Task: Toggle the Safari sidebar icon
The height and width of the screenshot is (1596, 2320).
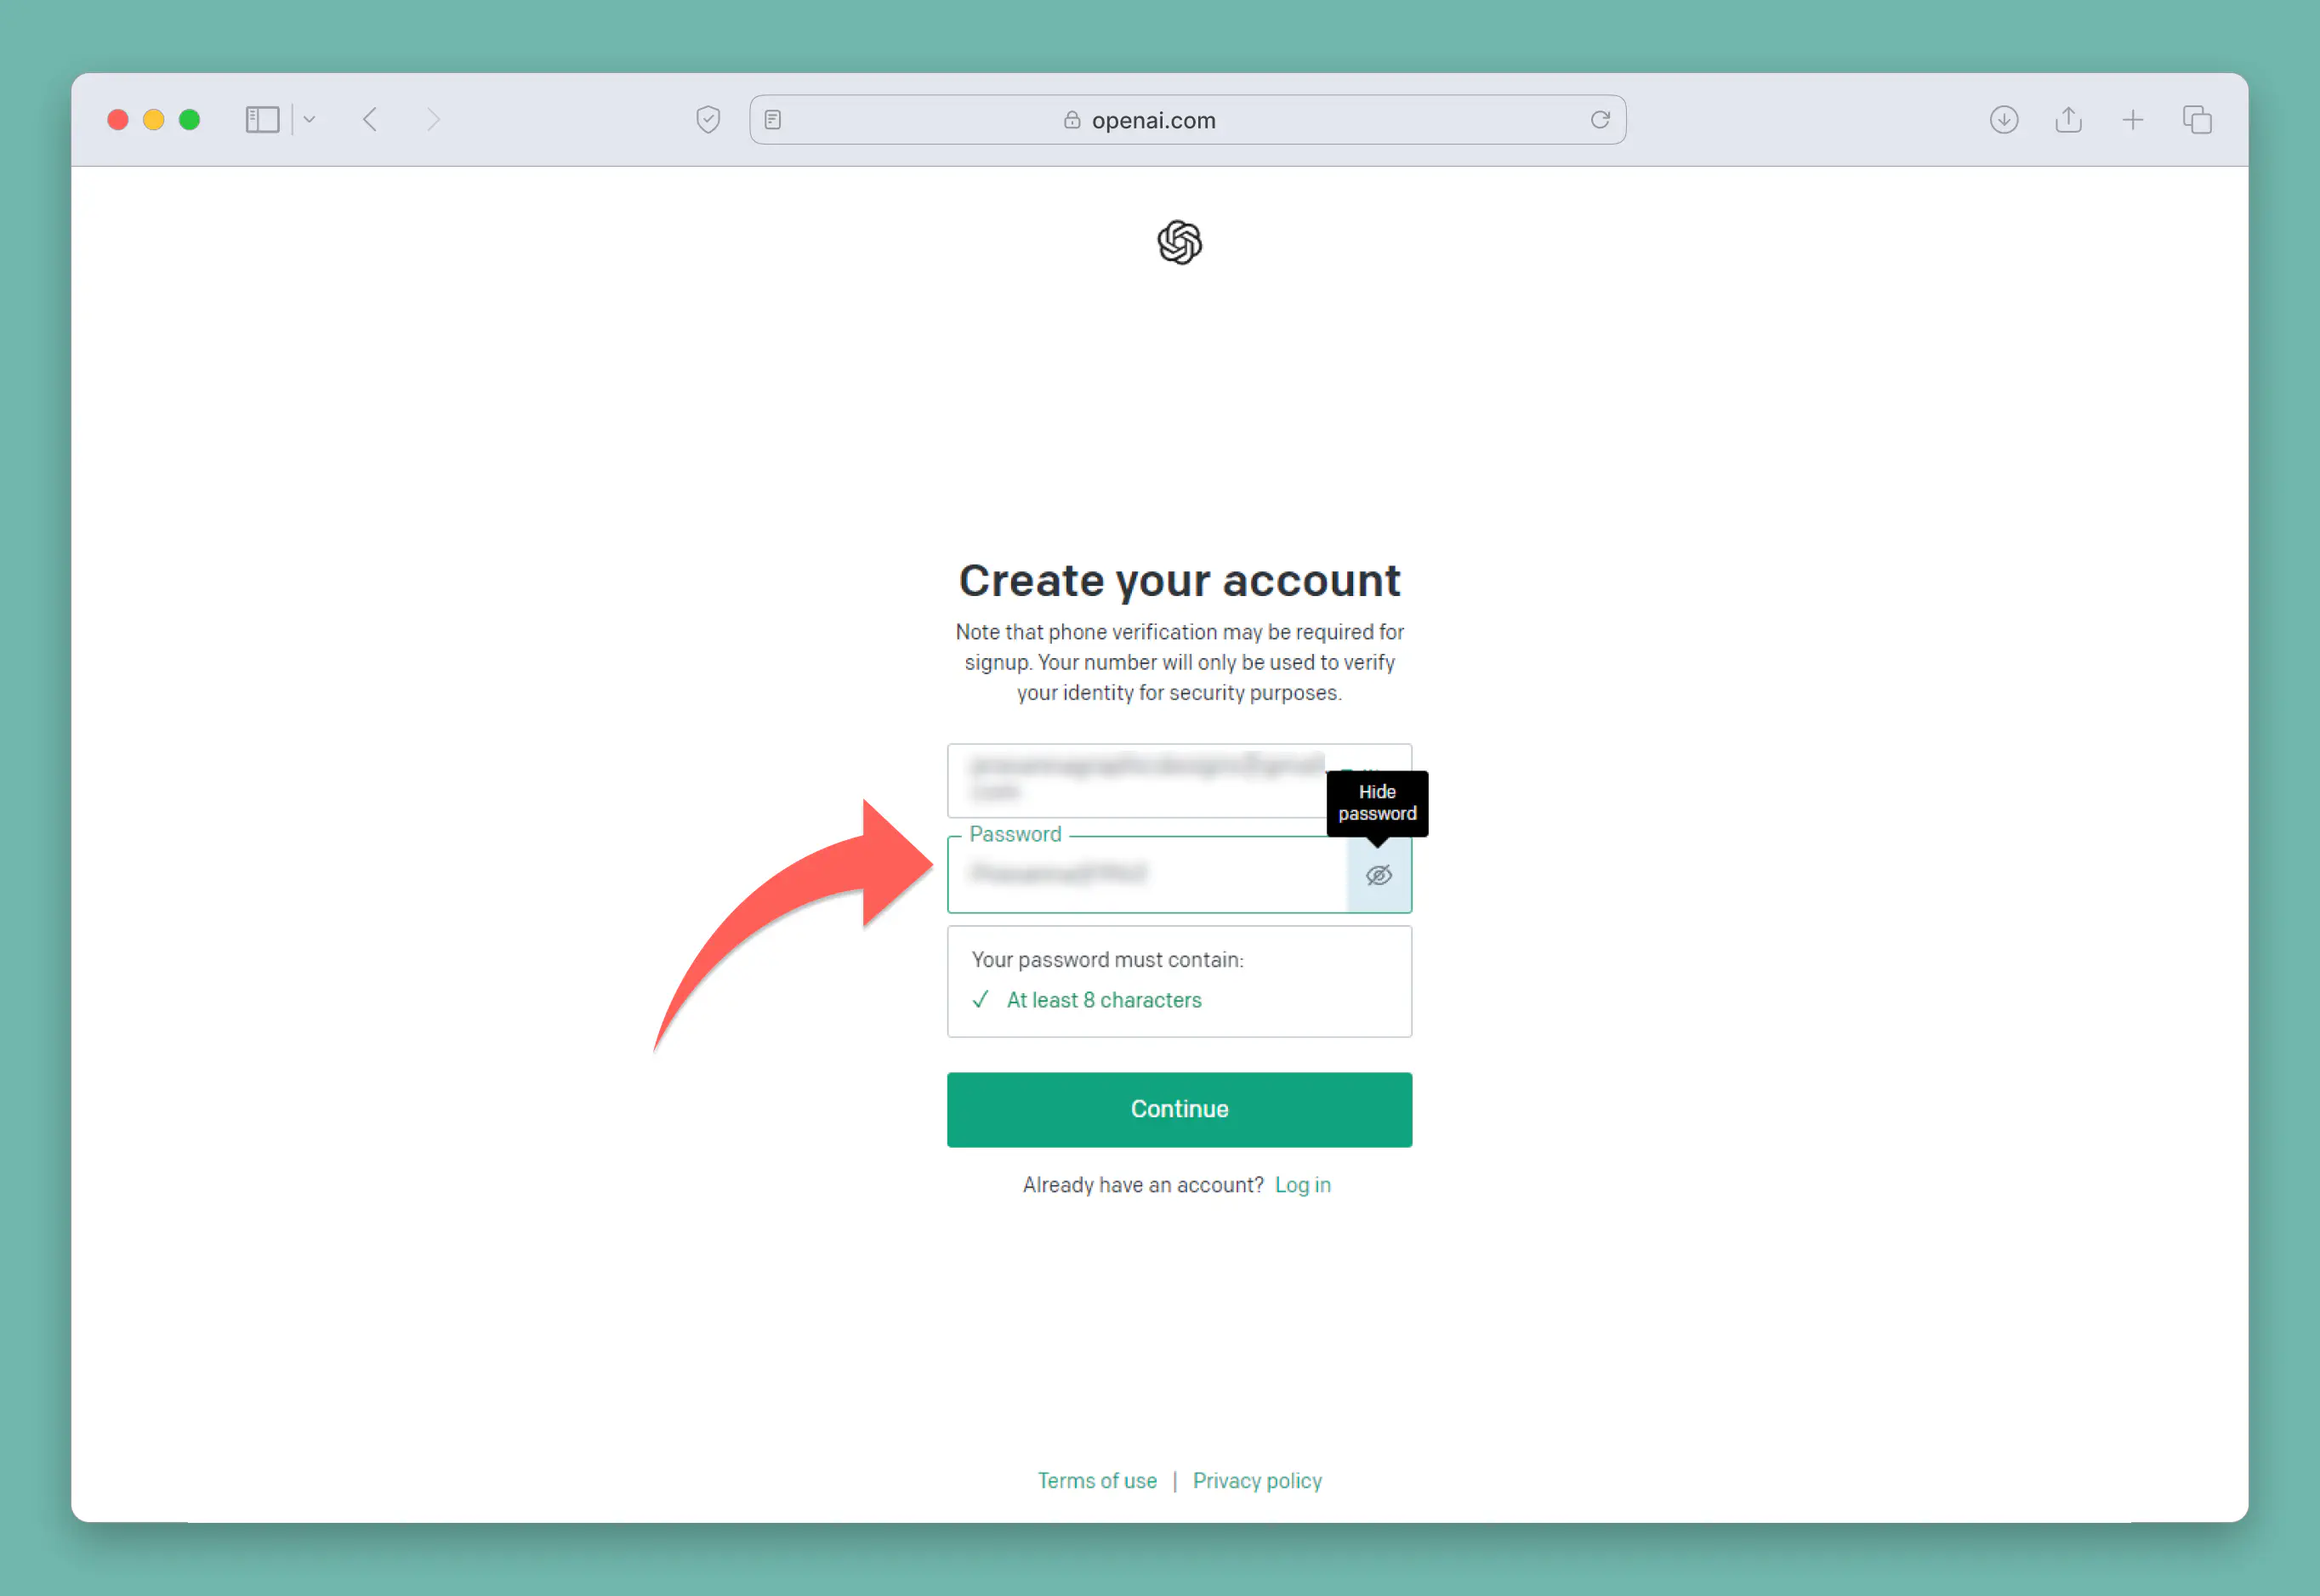Action: point(262,120)
